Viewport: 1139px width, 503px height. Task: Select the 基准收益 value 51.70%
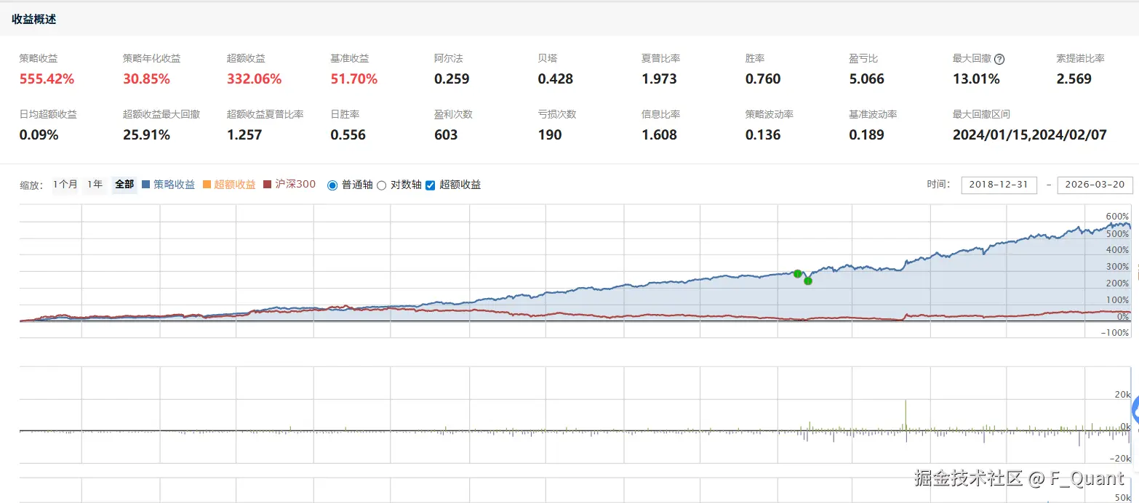(353, 79)
